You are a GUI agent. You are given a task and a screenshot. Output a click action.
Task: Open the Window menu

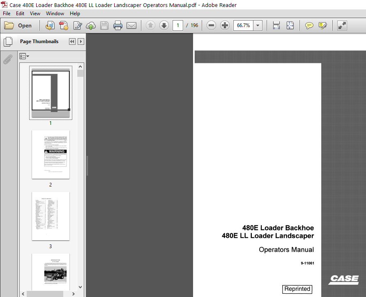click(x=55, y=14)
